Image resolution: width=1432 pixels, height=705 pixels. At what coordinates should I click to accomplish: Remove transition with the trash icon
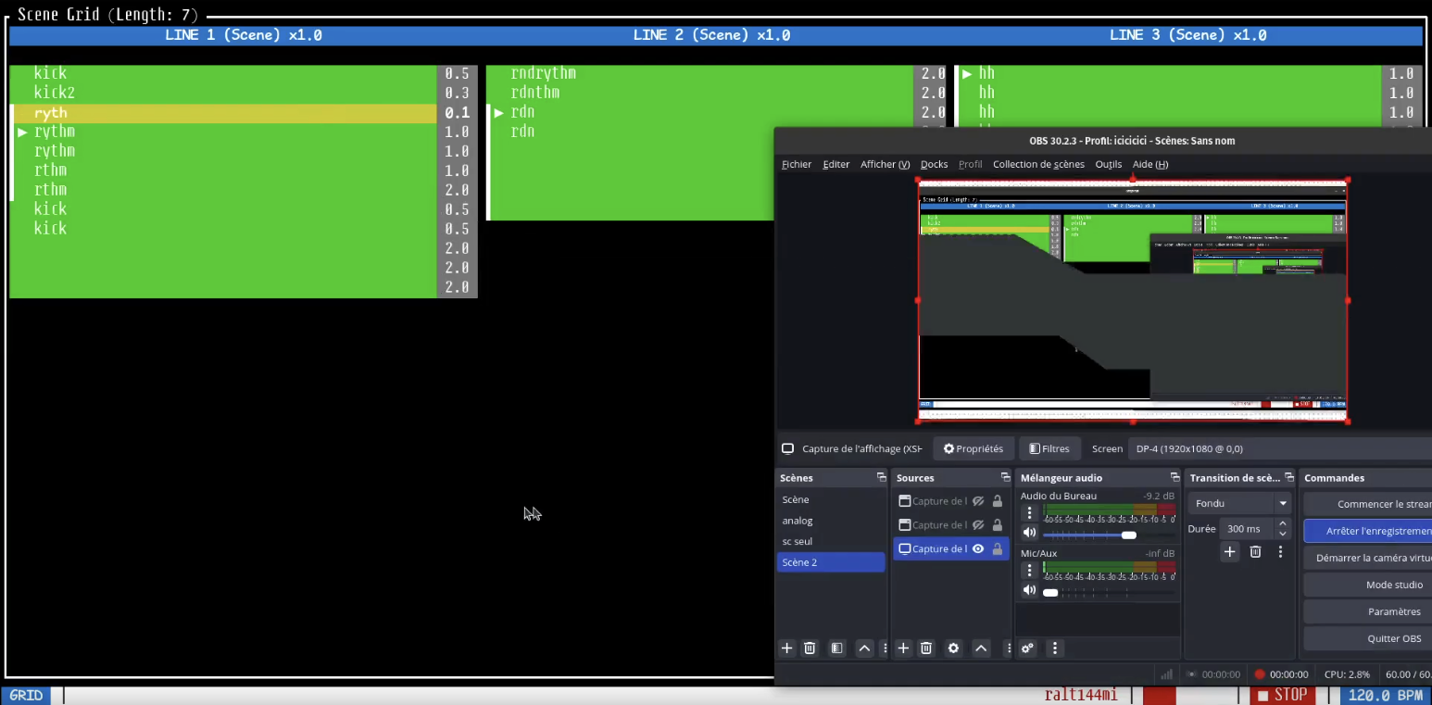(x=1255, y=551)
